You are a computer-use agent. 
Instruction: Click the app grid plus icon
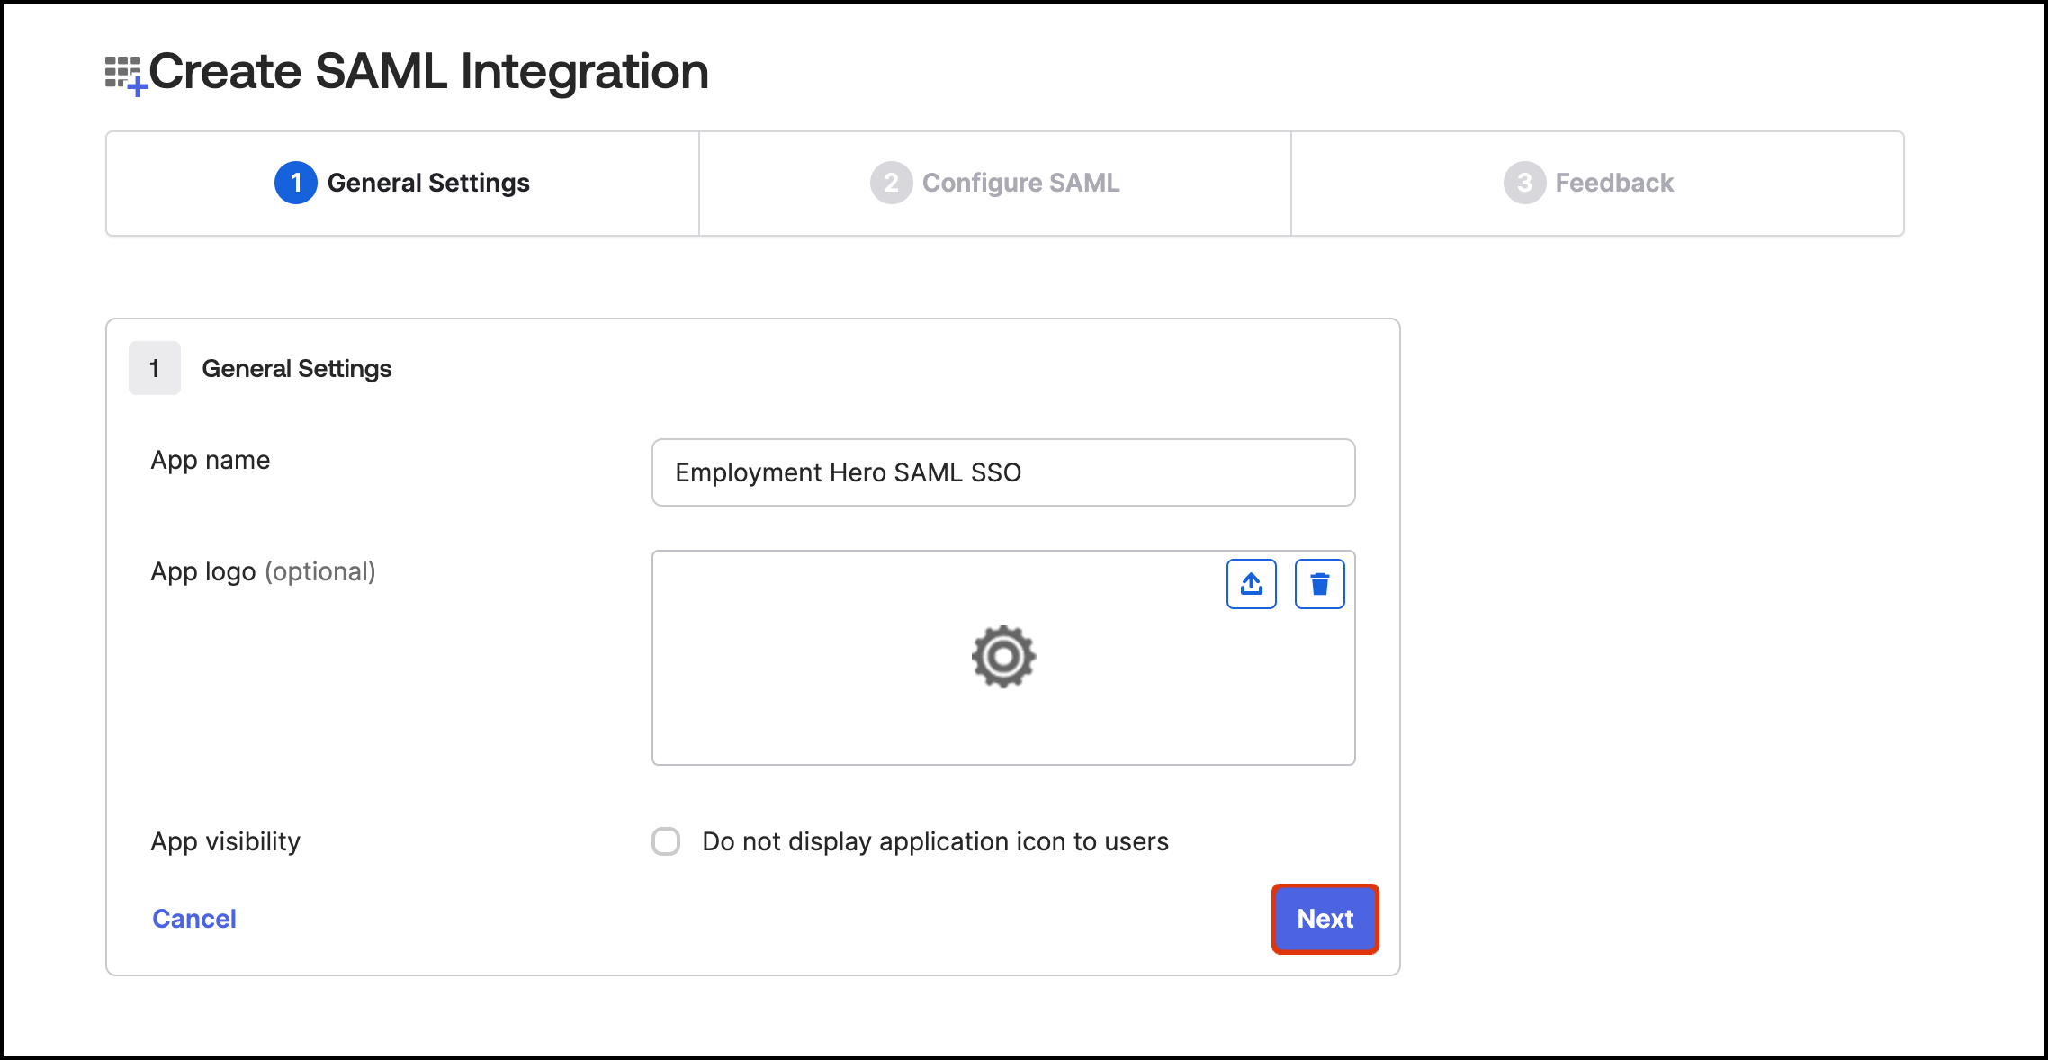pyautogui.click(x=125, y=75)
